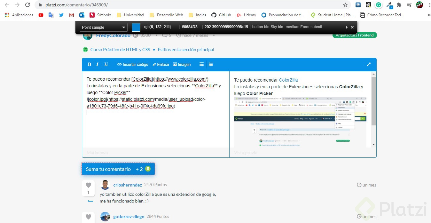The image size is (431, 223).
Task: Insert a code block with Insertar código
Action: pos(133,64)
